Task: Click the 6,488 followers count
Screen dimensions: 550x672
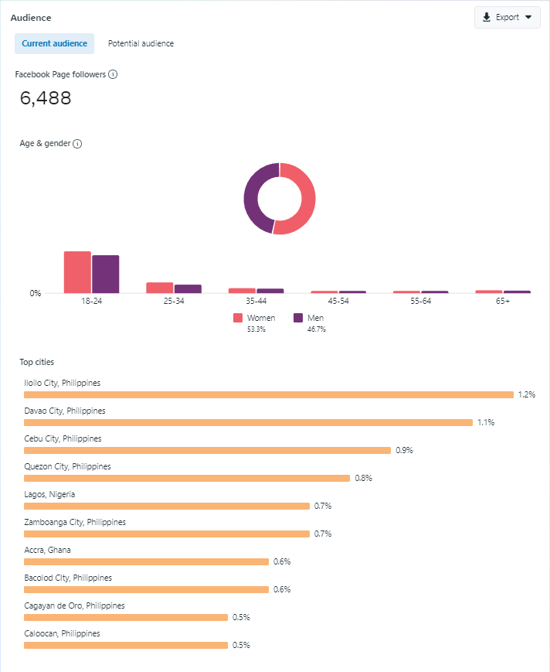Action: tap(46, 98)
